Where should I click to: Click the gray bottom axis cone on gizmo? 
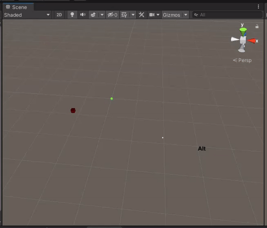point(242,49)
